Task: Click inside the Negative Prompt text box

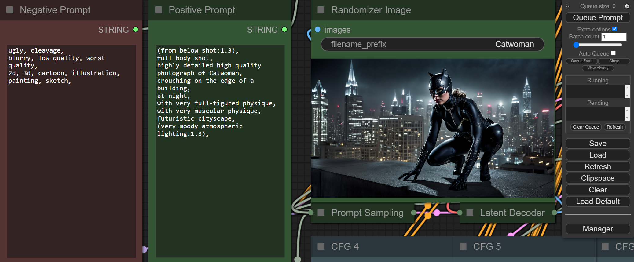Action: coord(71,151)
